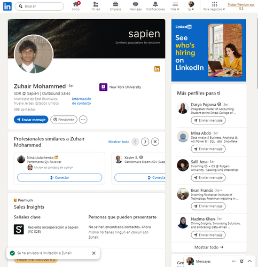Open the Empleos briefcase icon

pyautogui.click(x=115, y=6)
